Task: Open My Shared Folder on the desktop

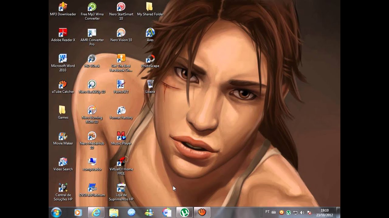Action: (150, 9)
